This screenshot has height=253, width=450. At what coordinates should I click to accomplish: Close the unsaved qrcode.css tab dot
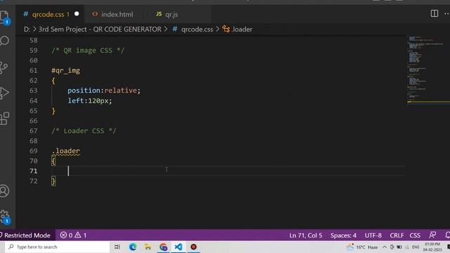(x=77, y=14)
